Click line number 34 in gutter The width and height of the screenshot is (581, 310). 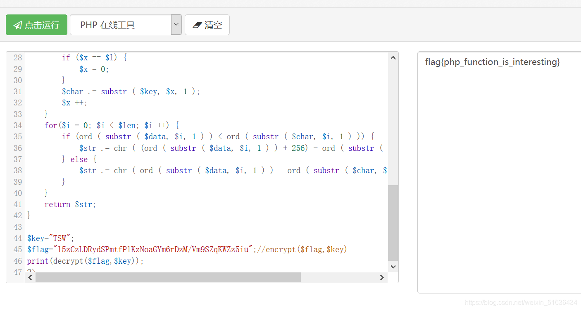(17, 125)
